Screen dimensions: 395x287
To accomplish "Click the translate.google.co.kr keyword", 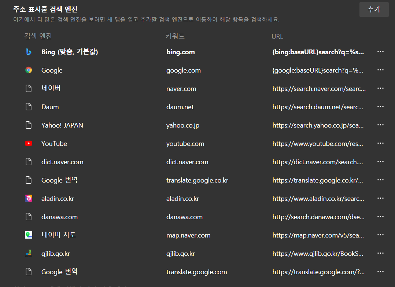I will [197, 180].
